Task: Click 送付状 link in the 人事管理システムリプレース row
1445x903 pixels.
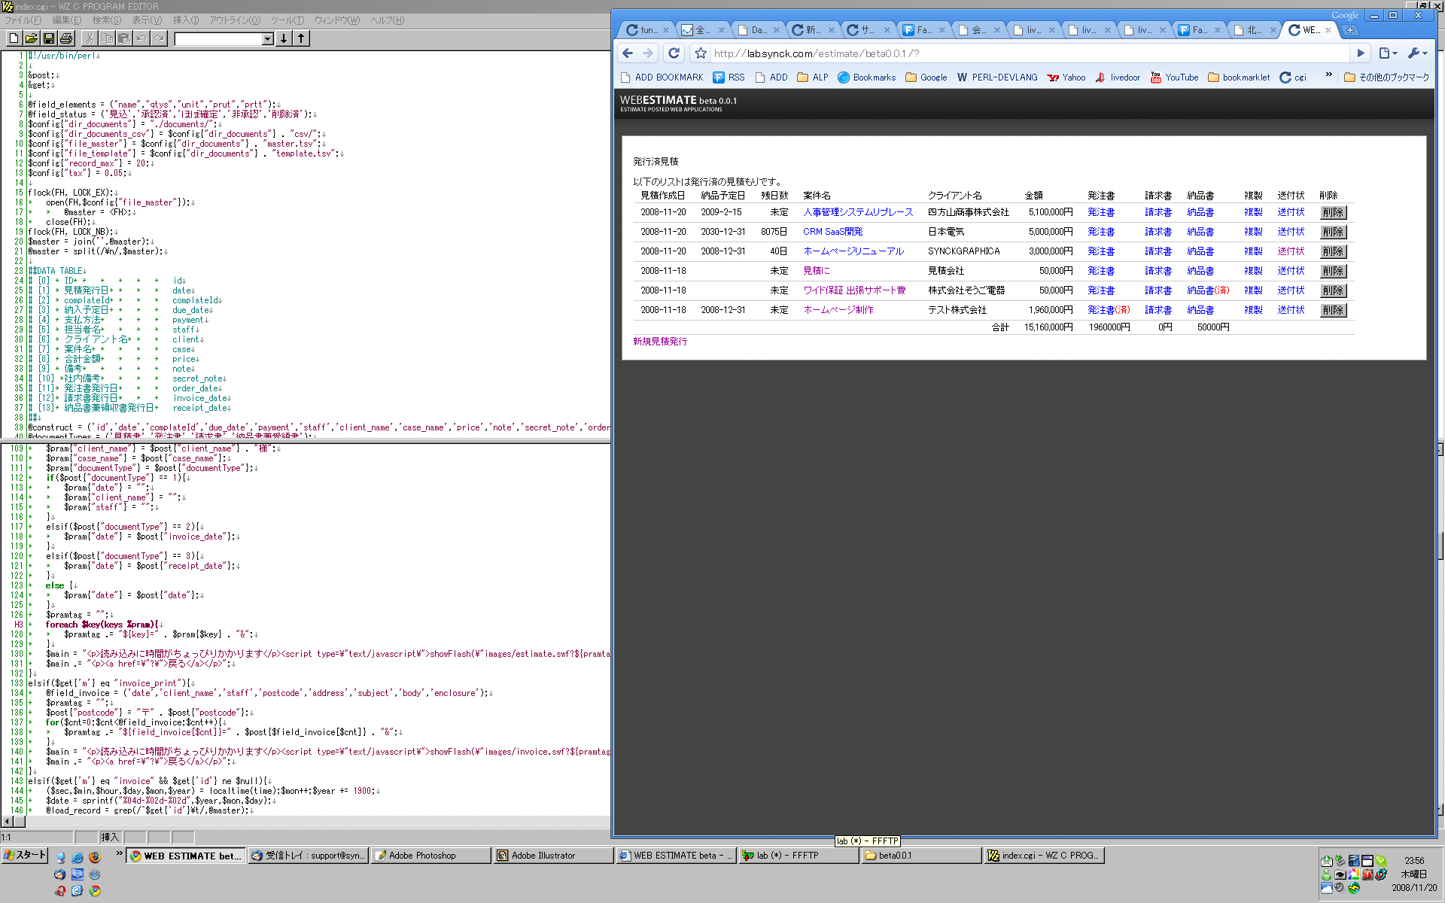Action: [1291, 212]
